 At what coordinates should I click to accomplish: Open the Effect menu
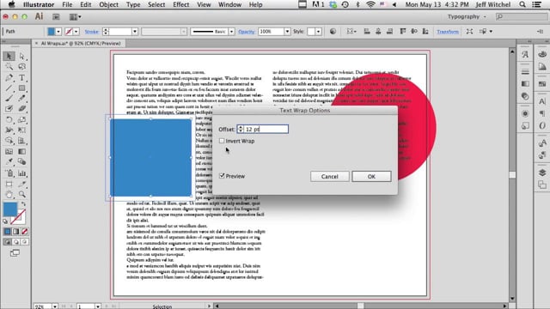tap(181, 4)
